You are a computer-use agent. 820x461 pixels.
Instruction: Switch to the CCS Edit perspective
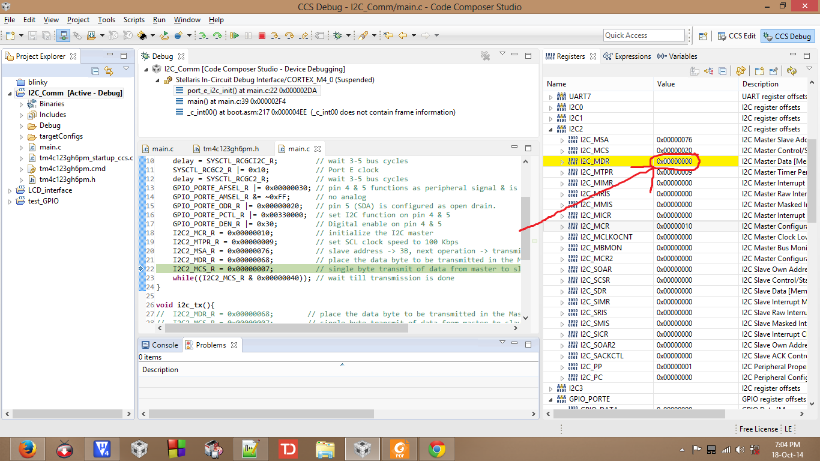tap(737, 36)
